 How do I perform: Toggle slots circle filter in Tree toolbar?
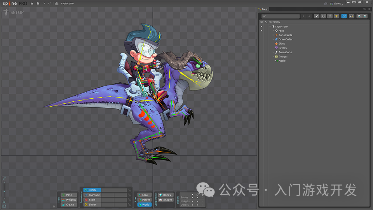point(323,16)
